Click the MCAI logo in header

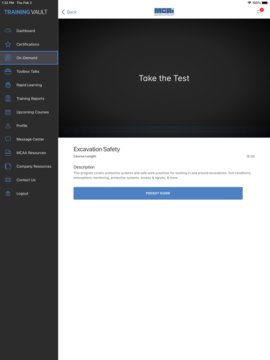click(x=164, y=12)
